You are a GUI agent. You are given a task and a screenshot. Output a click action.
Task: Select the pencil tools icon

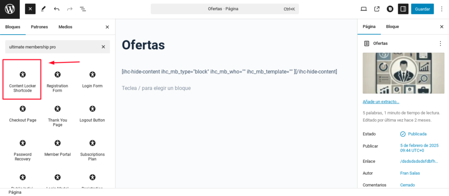[x=43, y=9]
